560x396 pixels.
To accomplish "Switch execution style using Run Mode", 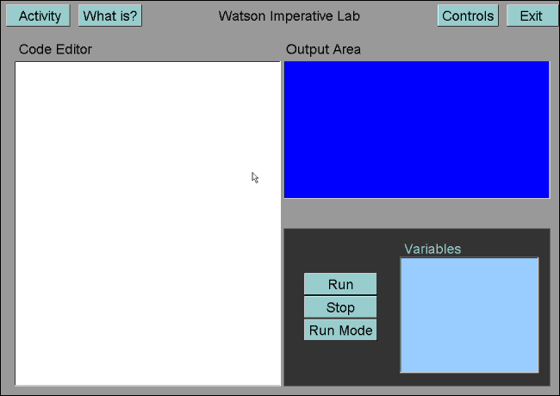I will [340, 330].
